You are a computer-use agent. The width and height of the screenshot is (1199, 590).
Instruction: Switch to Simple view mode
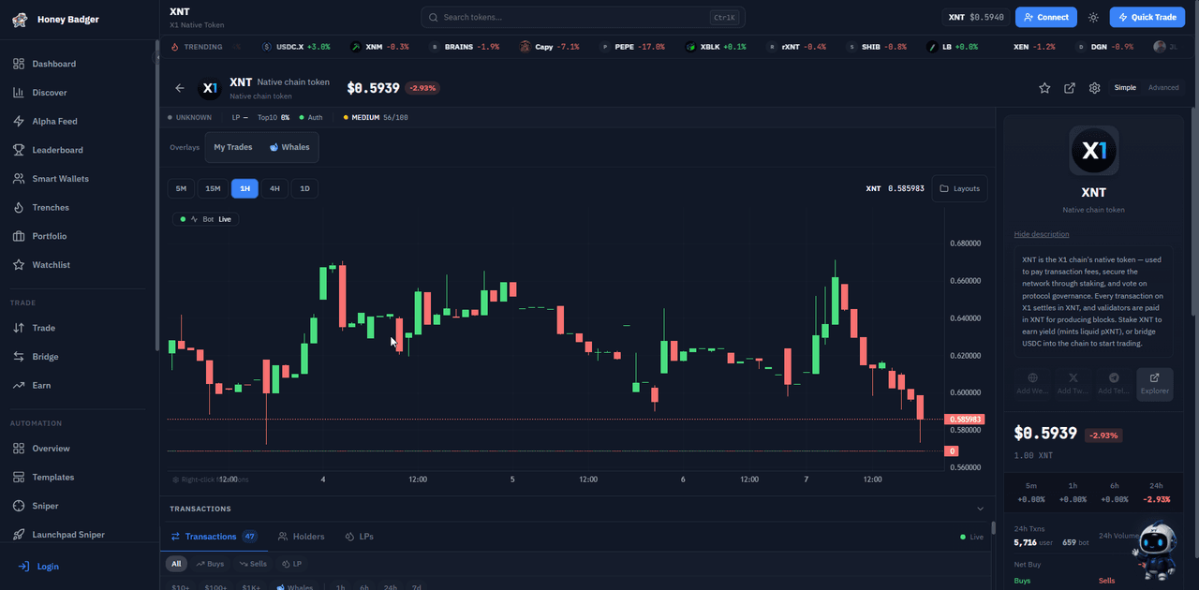point(1125,88)
